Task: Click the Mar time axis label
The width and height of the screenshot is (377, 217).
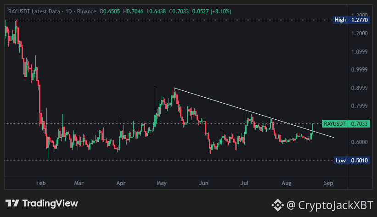Action: (79, 183)
